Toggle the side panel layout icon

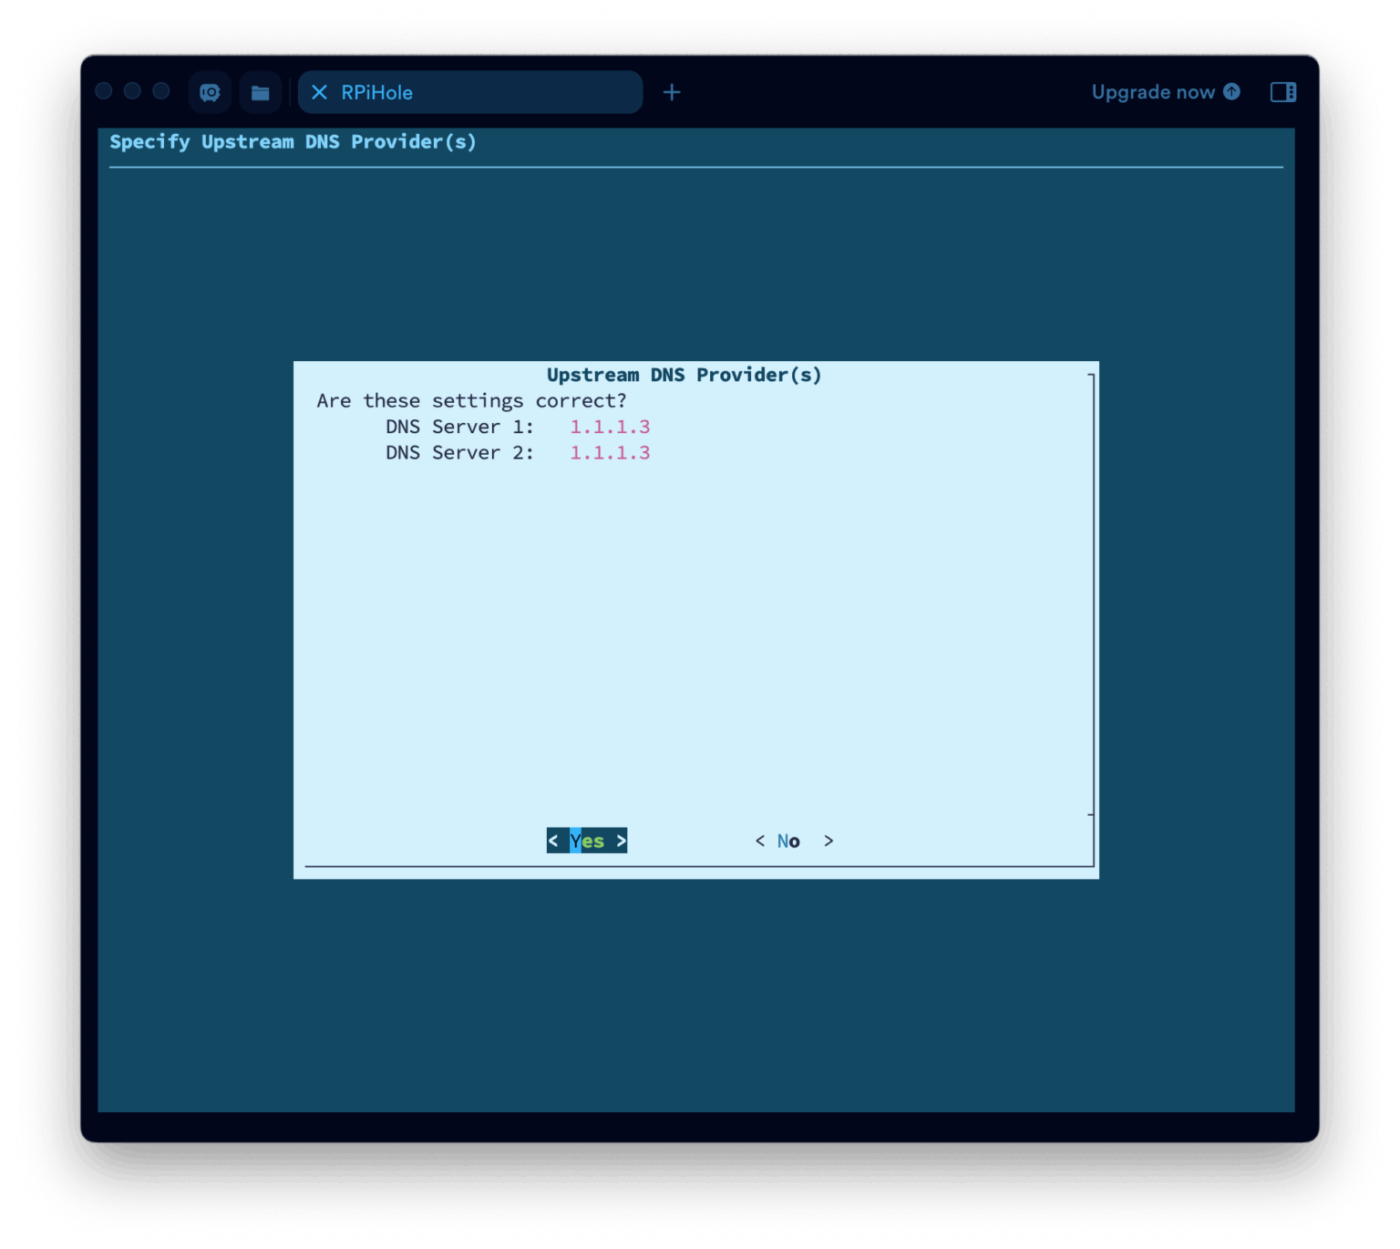[x=1284, y=92]
